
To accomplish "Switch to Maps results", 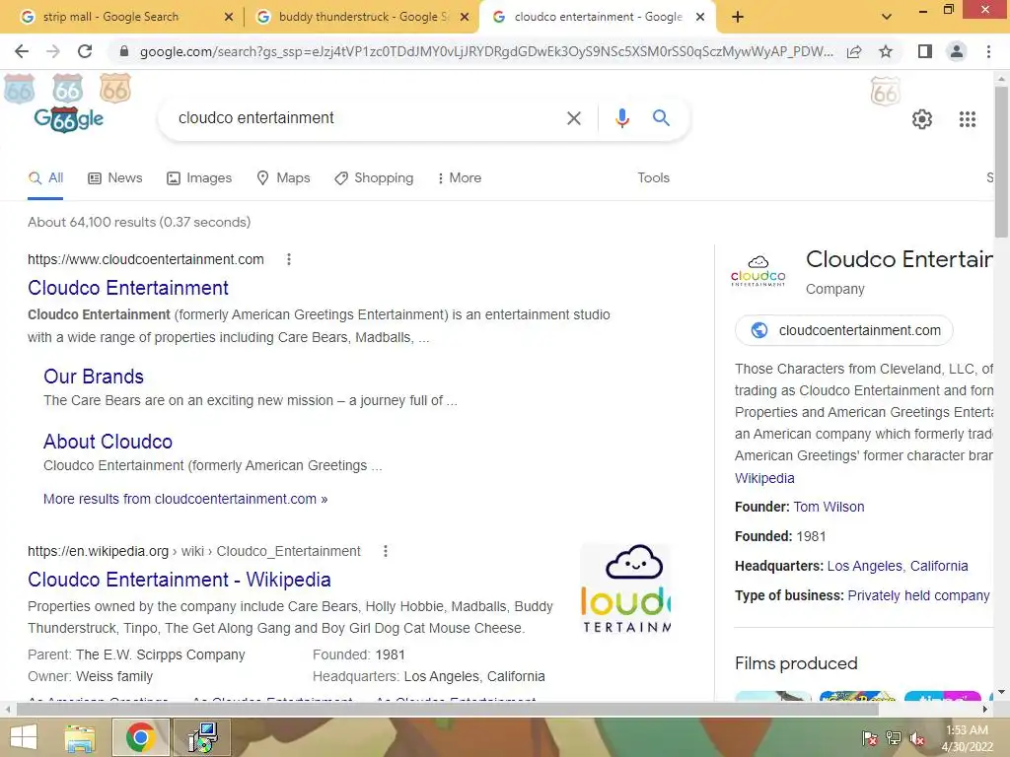I will 283,178.
